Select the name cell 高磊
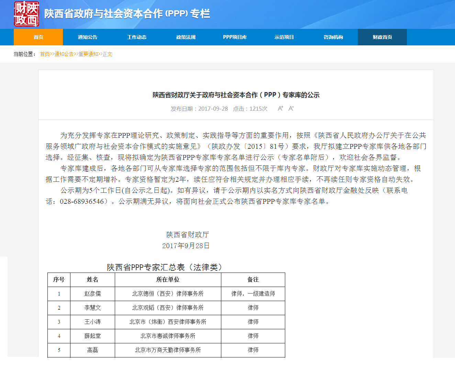This screenshot has height=365, width=455. click(92, 350)
